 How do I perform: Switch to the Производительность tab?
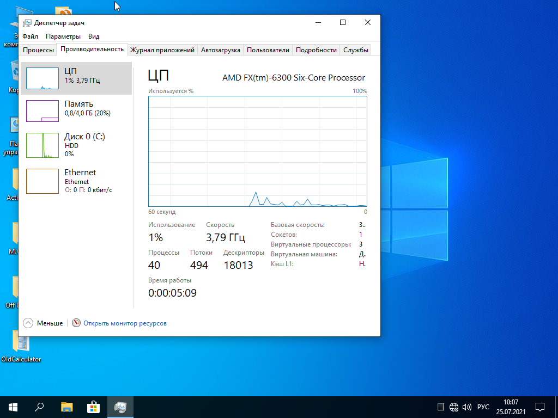pos(92,49)
